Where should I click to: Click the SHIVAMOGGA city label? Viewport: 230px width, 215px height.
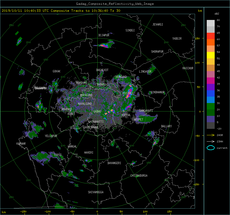pos(96,192)
